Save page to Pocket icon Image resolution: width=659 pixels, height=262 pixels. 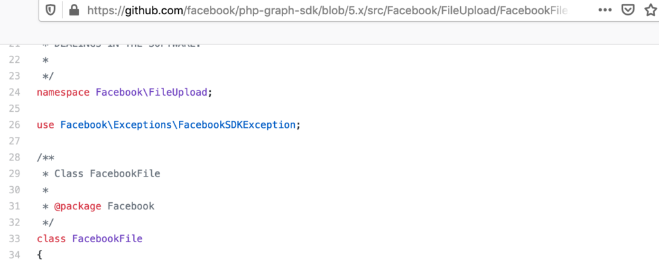(x=628, y=10)
